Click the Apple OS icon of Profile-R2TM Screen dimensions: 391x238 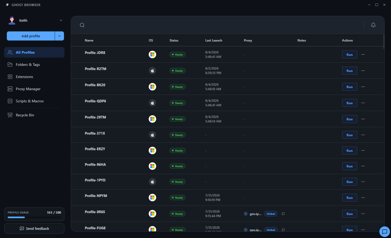(152, 71)
